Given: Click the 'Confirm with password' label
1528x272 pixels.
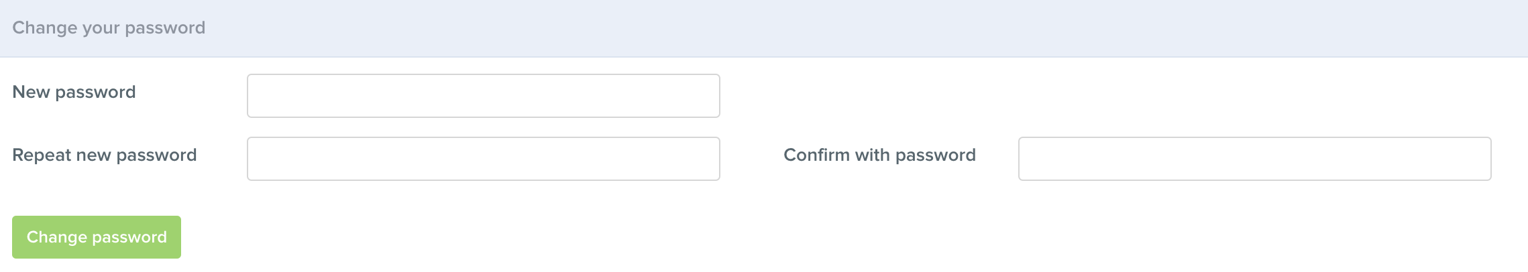Looking at the screenshot, I should click(x=879, y=155).
